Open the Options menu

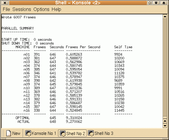click(41, 9)
